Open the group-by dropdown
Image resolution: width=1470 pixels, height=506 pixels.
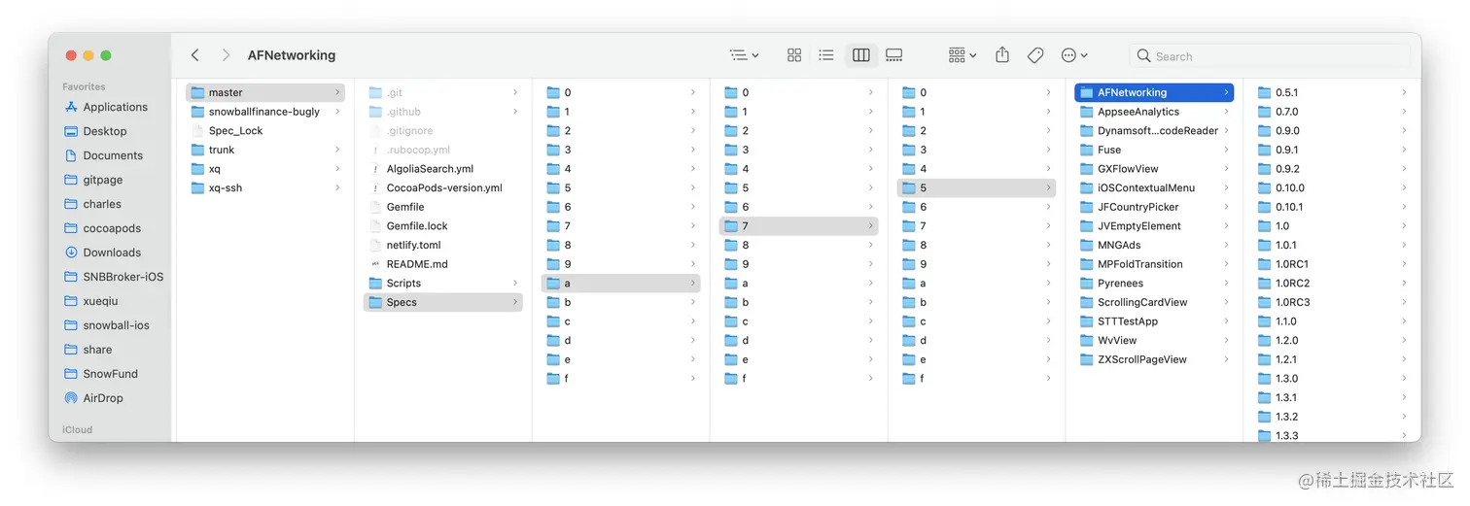(x=962, y=55)
